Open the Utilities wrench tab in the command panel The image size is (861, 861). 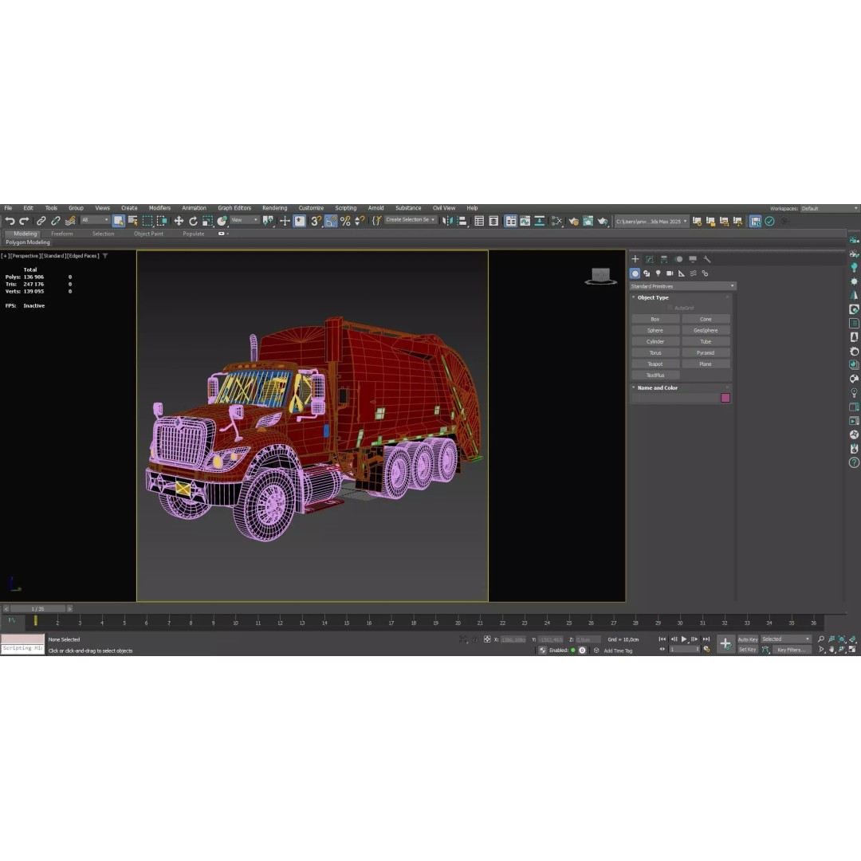[x=707, y=259]
